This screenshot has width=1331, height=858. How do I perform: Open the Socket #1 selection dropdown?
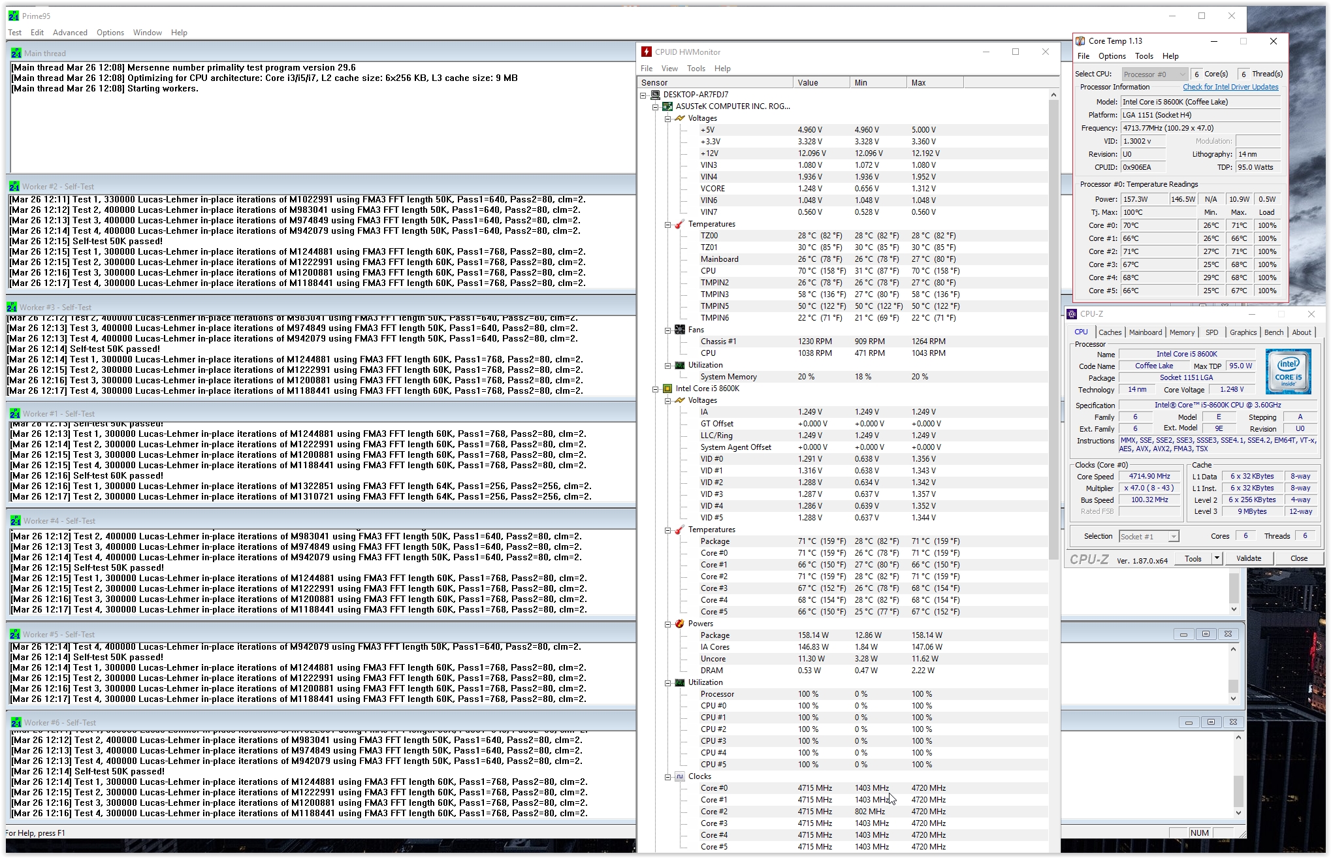click(1174, 537)
